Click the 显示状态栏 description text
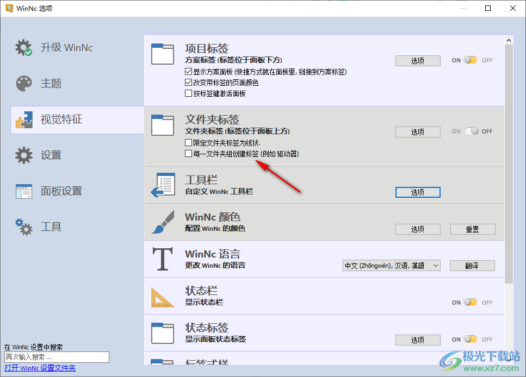The image size is (526, 377). [x=204, y=302]
